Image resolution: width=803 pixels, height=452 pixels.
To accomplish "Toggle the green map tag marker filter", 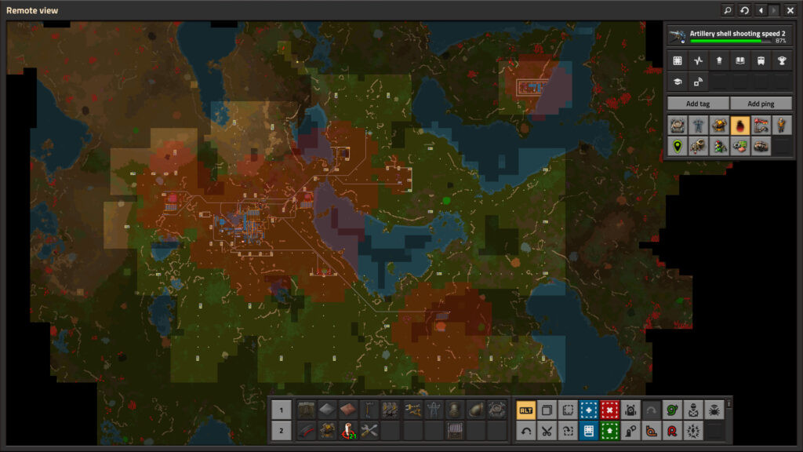I will [677, 147].
